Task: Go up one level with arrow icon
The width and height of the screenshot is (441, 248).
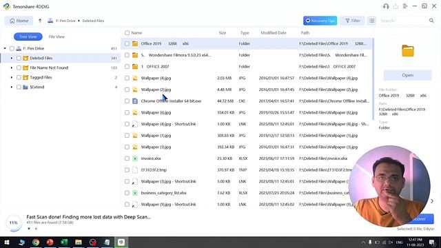Action: [40, 21]
